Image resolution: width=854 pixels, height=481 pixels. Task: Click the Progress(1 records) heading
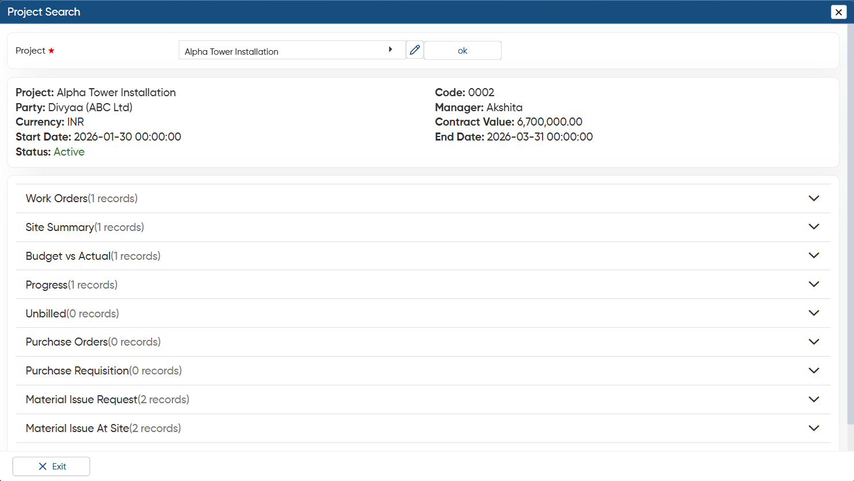[x=72, y=285]
